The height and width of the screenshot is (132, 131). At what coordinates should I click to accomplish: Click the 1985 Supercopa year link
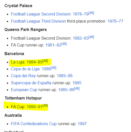(x=77, y=83)
